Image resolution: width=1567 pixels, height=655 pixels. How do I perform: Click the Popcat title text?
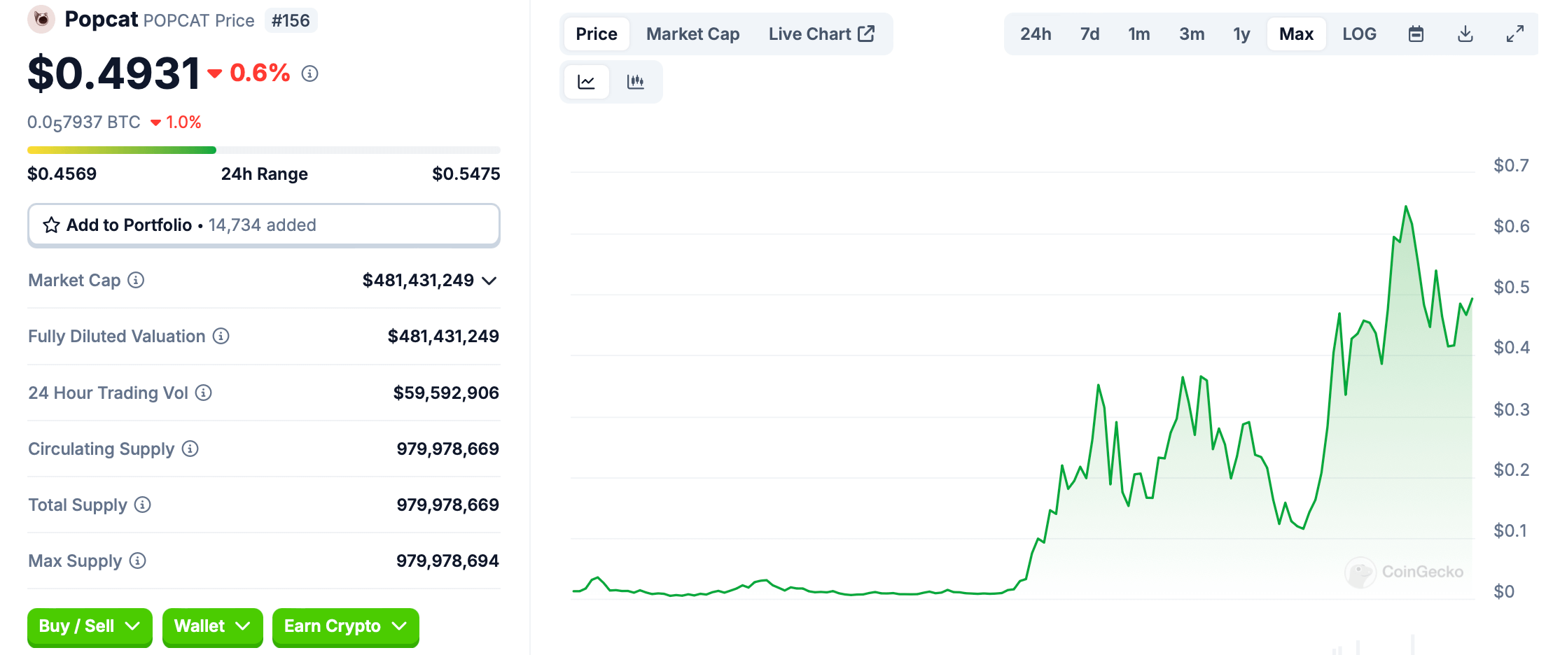click(x=101, y=19)
